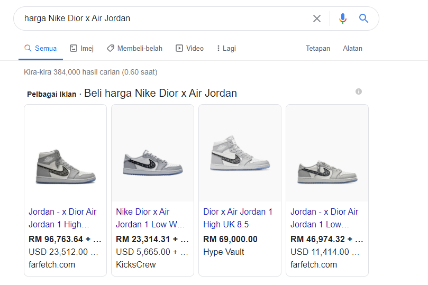Open Jordan x Dior Air Jordan 1 High link
This screenshot has height=285, width=428.
click(62, 217)
